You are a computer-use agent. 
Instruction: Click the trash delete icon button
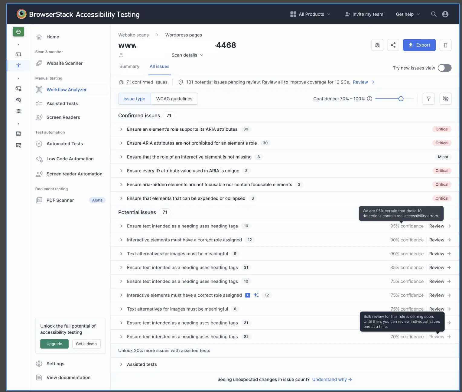[445, 45]
